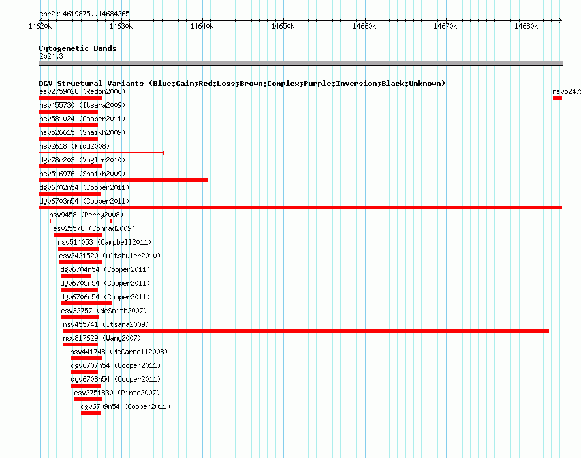Select dgv6706n54 (Cooper2011) label

tap(105, 297)
